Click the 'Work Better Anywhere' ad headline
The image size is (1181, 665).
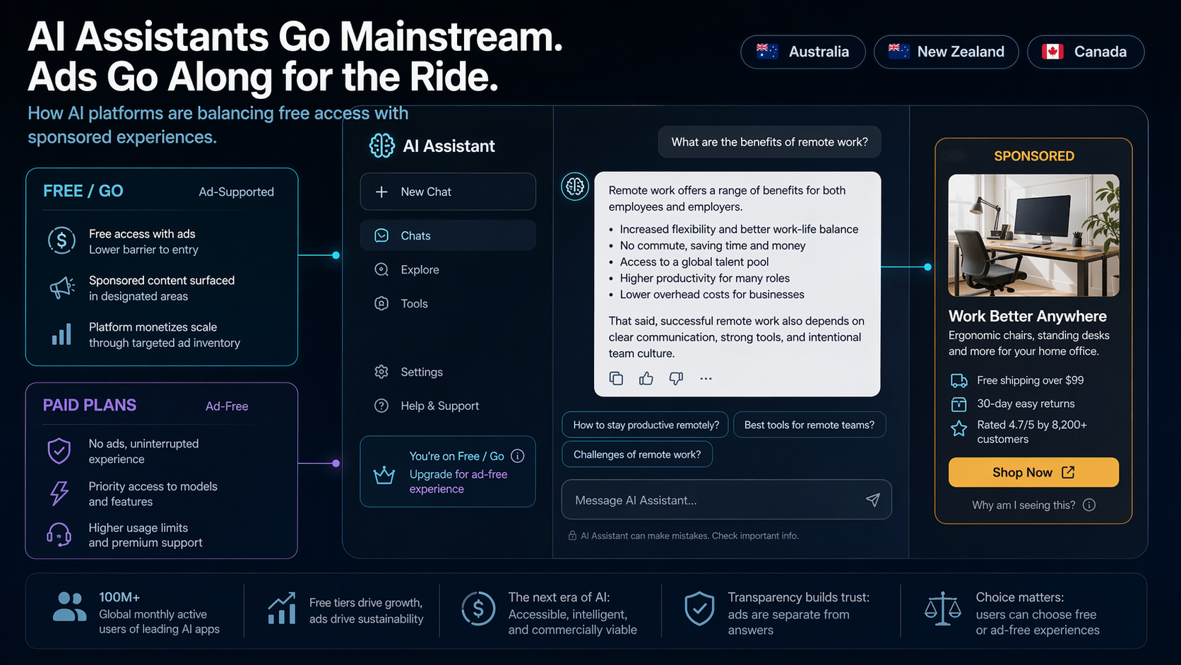[x=1028, y=316]
